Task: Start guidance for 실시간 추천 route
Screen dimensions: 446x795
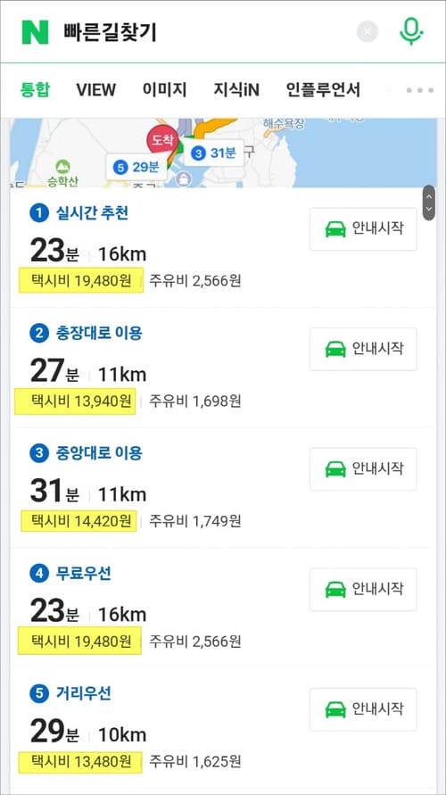Action: pos(363,228)
